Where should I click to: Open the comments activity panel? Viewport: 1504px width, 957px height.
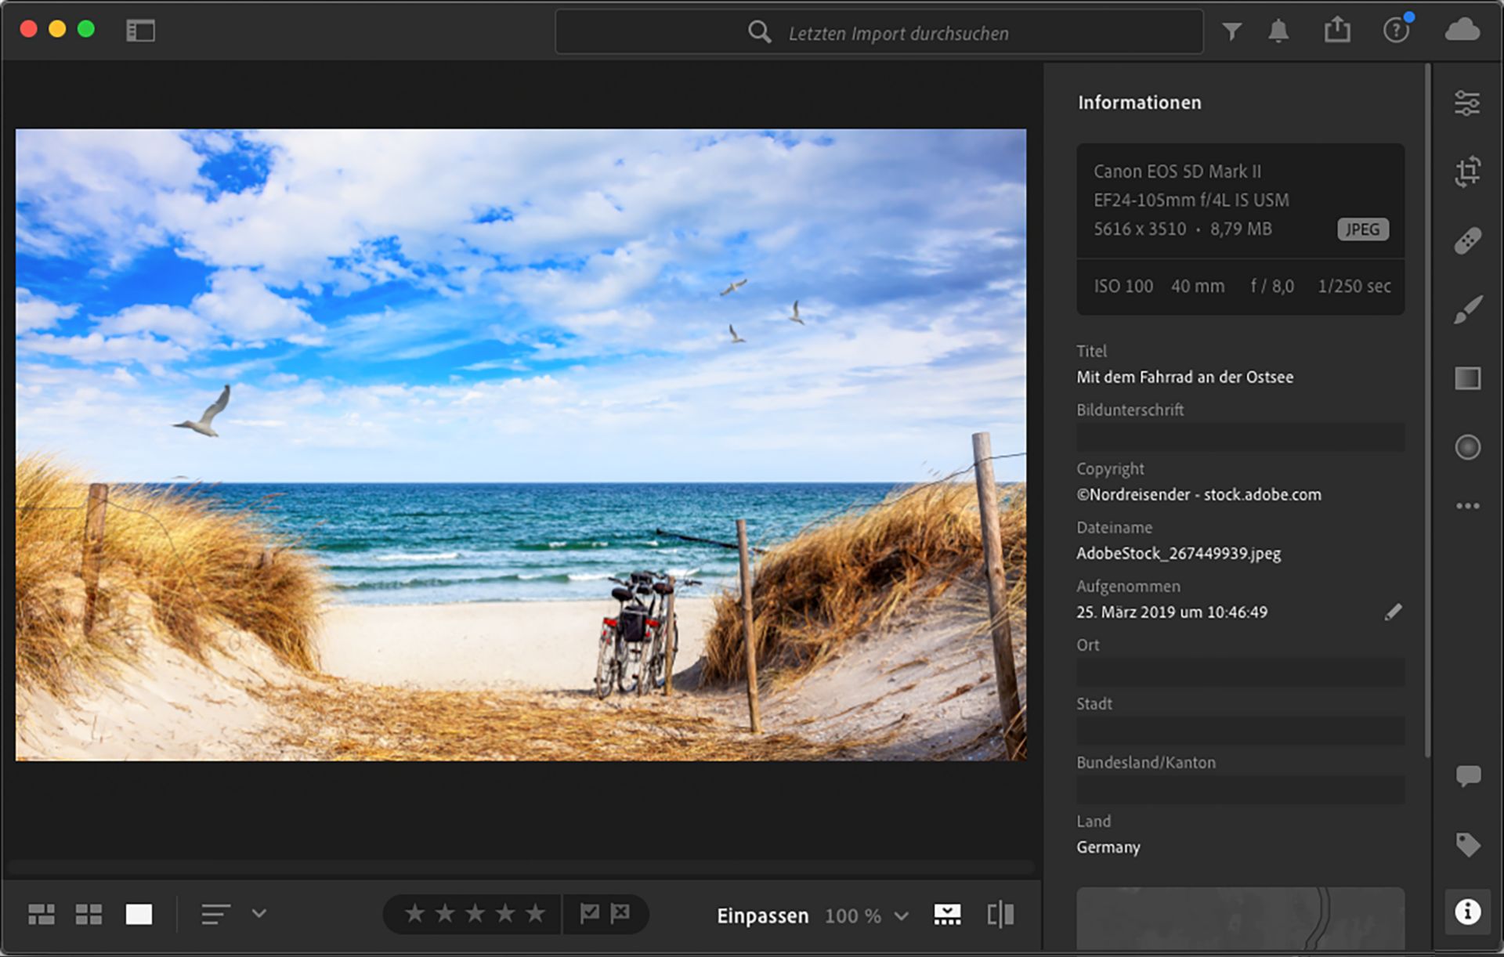(1466, 776)
